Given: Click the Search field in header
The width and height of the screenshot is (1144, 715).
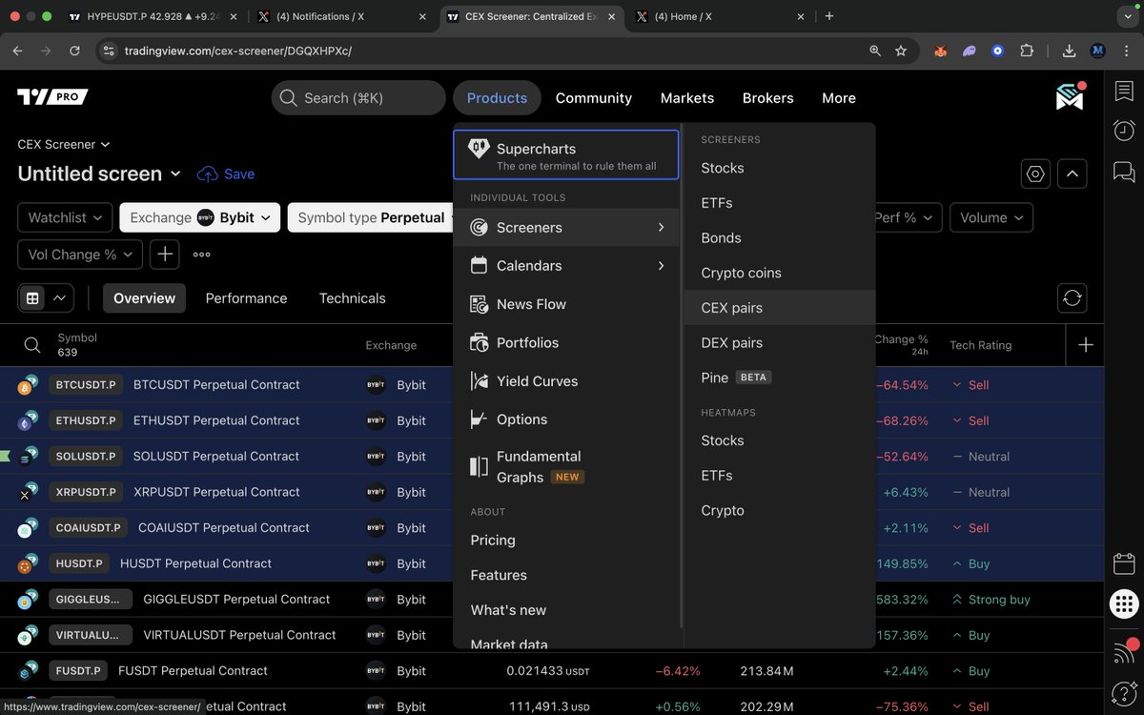Looking at the screenshot, I should tap(358, 97).
